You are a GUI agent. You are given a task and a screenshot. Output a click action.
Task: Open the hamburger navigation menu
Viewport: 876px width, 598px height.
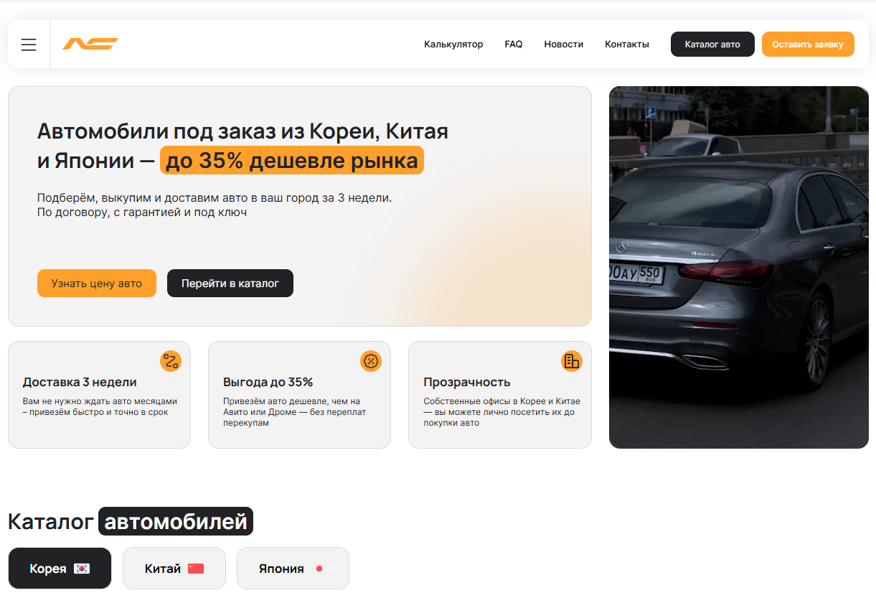tap(29, 44)
